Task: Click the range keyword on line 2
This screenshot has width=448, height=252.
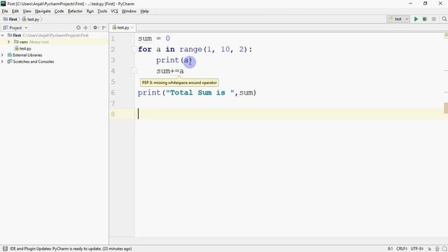Action: (x=191, y=50)
